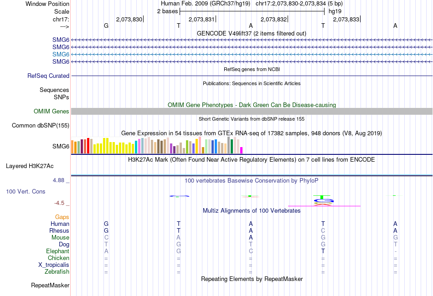Viewport: 433px width, 296px height.
Task: Open the Publications: Sequences in Scientific Articles title
Action: coord(252,83)
